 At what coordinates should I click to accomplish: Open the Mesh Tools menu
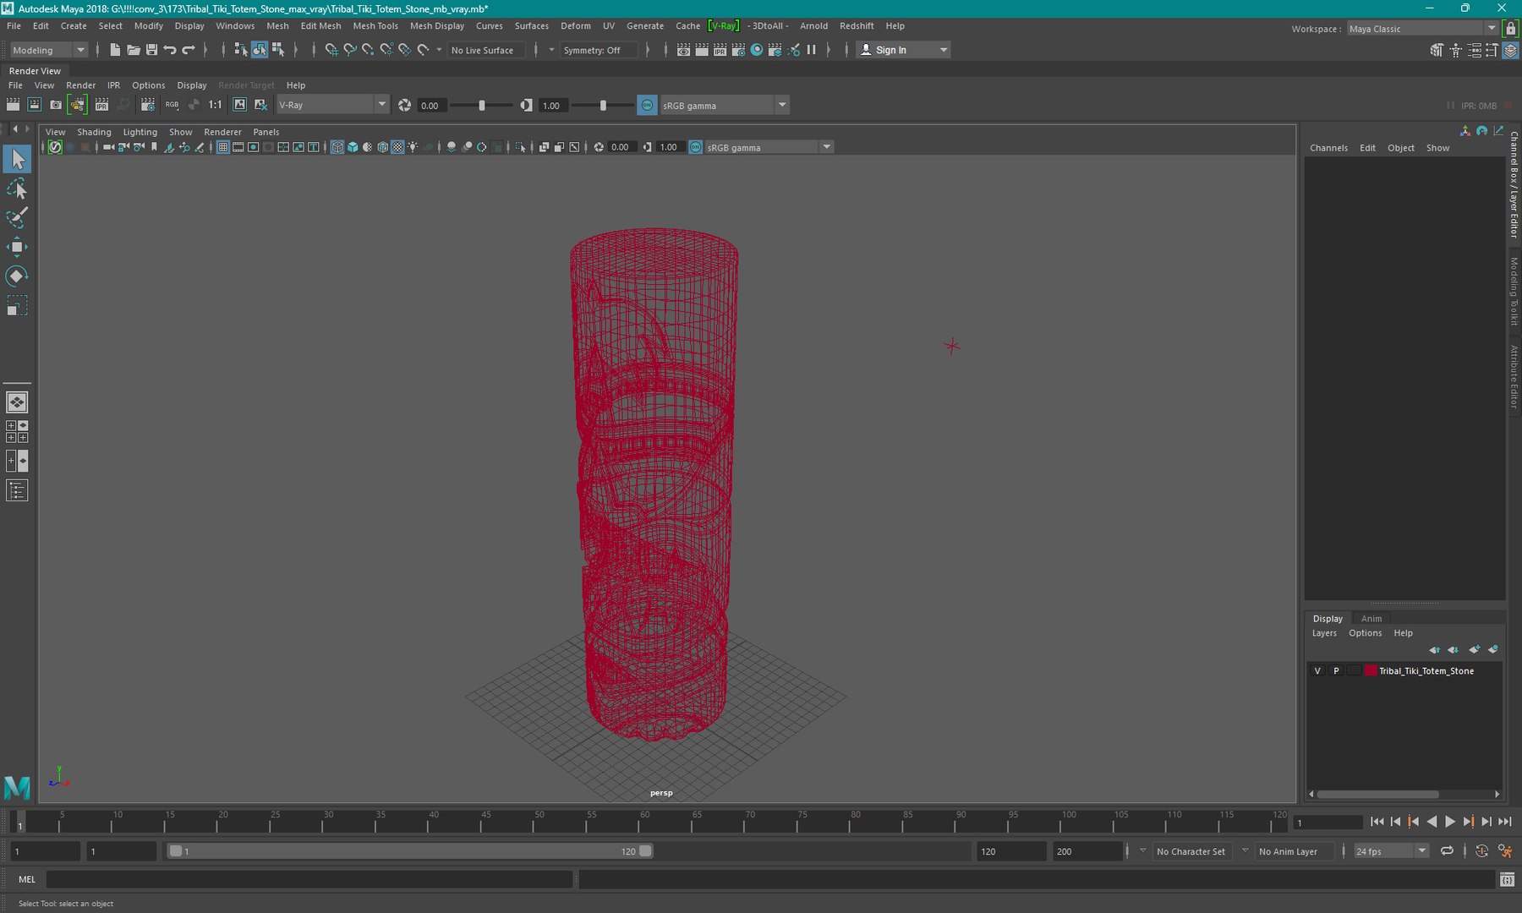[375, 26]
